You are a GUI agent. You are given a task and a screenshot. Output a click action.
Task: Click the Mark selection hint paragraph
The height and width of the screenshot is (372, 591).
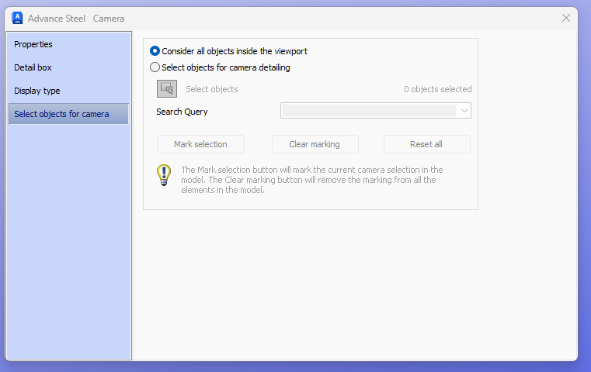coord(311,180)
